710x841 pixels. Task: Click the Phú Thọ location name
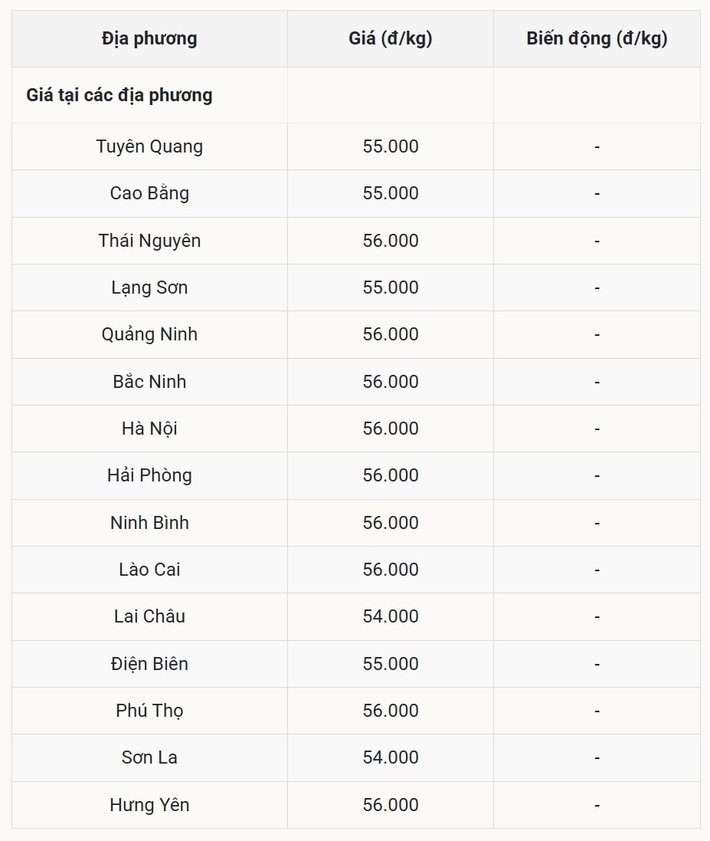pos(149,711)
